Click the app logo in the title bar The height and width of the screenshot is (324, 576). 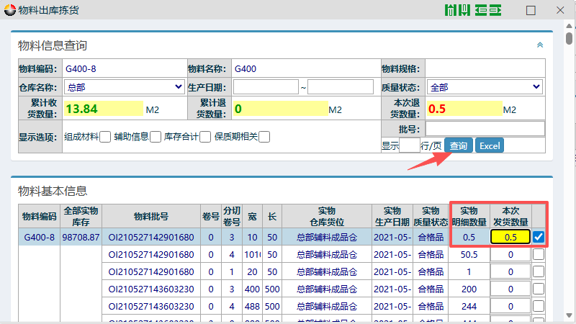[9, 10]
